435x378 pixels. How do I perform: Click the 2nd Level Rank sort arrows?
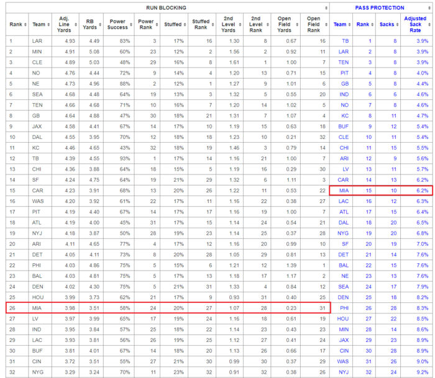click(x=267, y=24)
